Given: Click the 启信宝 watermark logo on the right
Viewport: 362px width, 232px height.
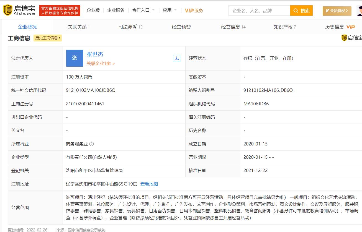Looking at the screenshot, I should (x=351, y=38).
